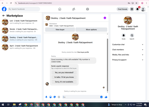This screenshot has height=107, width=149.
Task: Click Destiny's small avatar beside quick responses
Action: tap(47, 84)
